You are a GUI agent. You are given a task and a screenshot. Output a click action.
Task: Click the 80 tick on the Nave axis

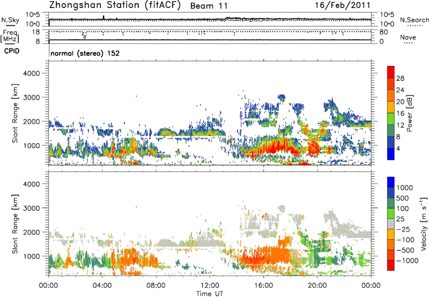(x=383, y=32)
